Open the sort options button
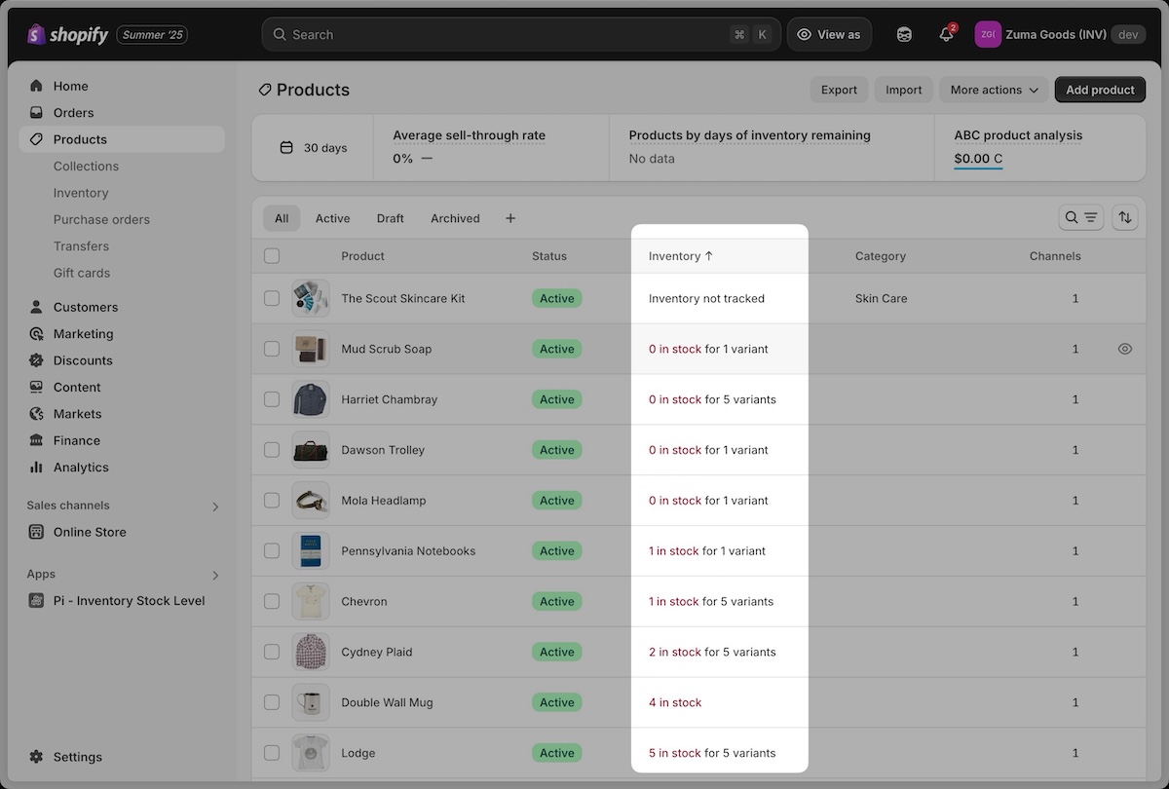 1125,217
